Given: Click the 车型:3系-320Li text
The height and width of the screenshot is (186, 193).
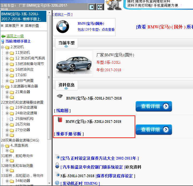Looking at the screenshot, I should [108, 63].
